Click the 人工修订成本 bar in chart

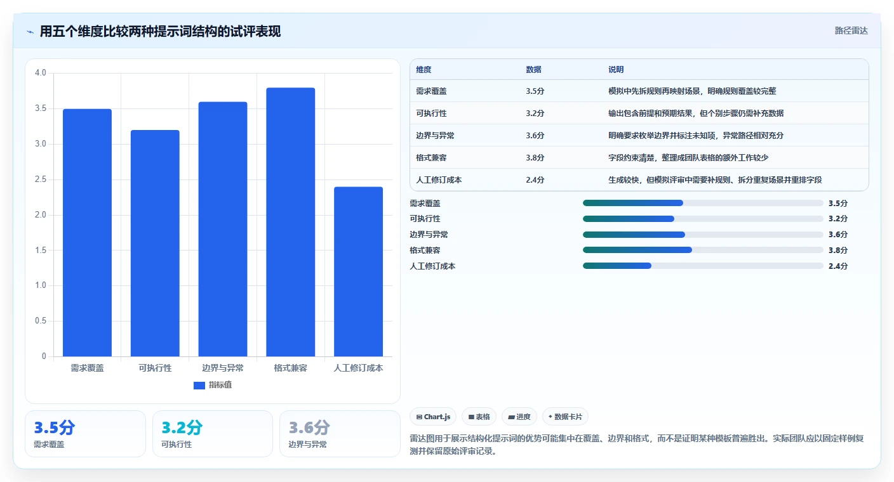tap(358, 271)
